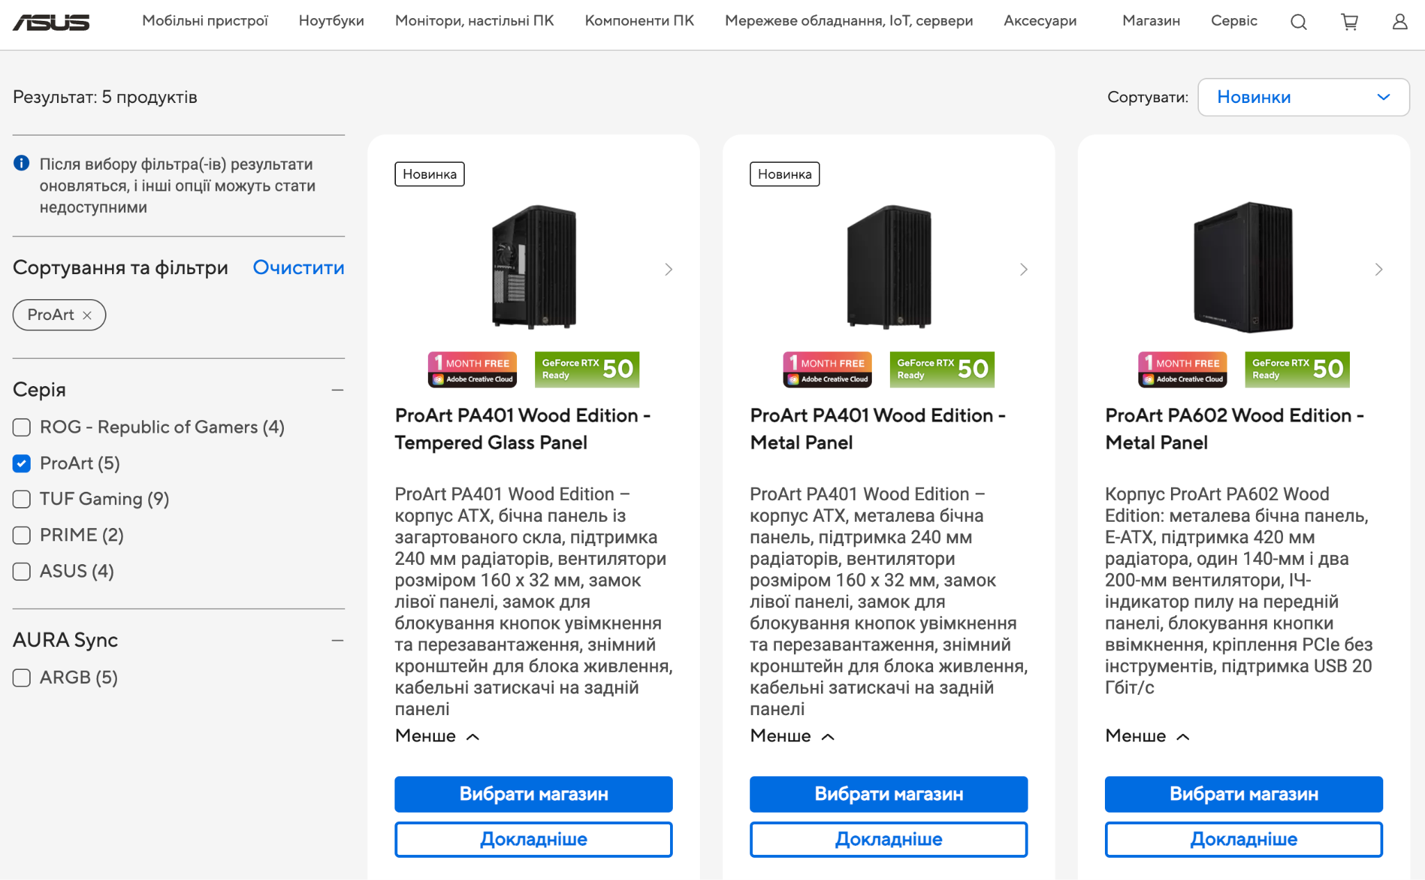Collapse description via Менше on PA401 Metal Panel

[x=792, y=736]
